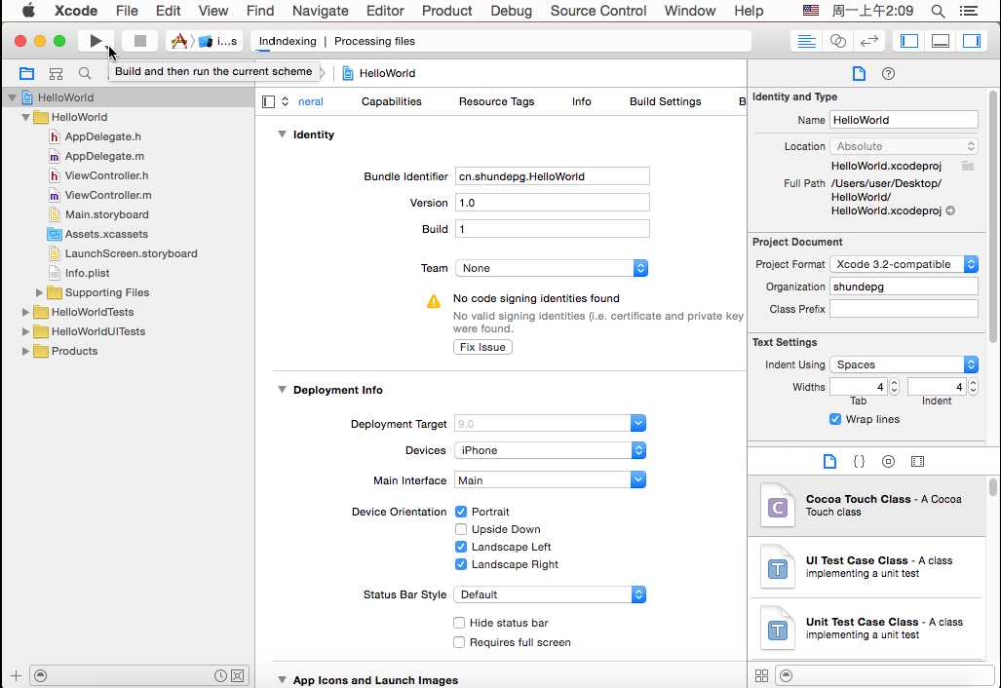Toggle the Utilities pane visibility
Screen dimensions: 1001x688
[972, 41]
